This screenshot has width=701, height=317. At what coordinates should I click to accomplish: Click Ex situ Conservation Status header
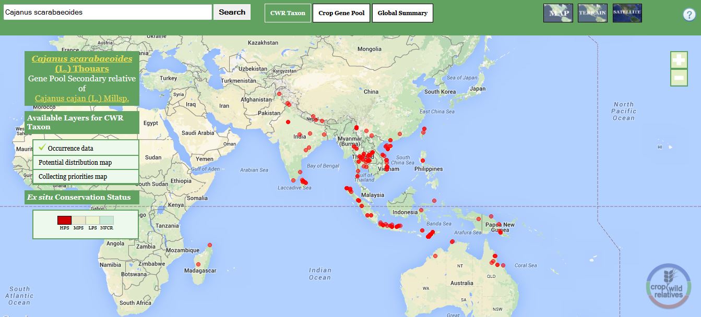[82, 197]
